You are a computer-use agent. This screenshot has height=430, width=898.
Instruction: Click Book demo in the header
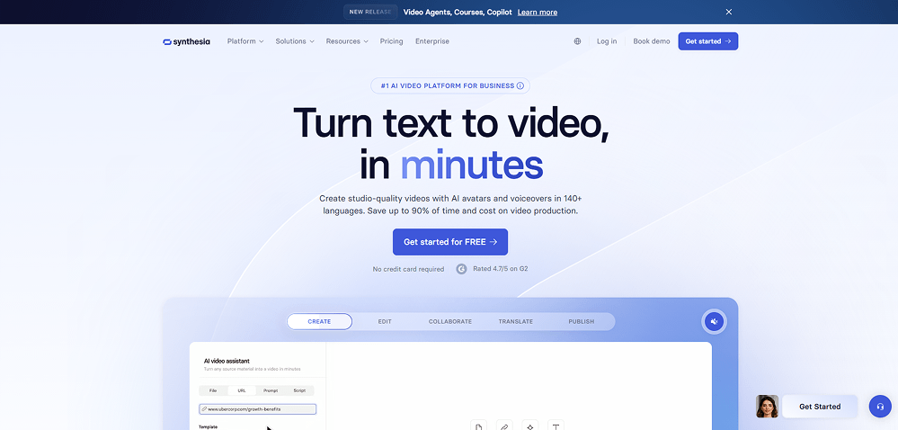[651, 41]
